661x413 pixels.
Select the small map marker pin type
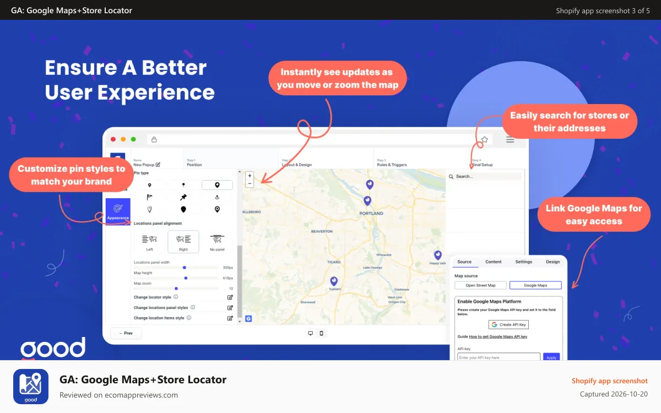coord(150,185)
